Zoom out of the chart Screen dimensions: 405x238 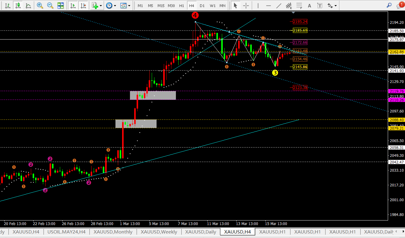(x=50, y=5)
